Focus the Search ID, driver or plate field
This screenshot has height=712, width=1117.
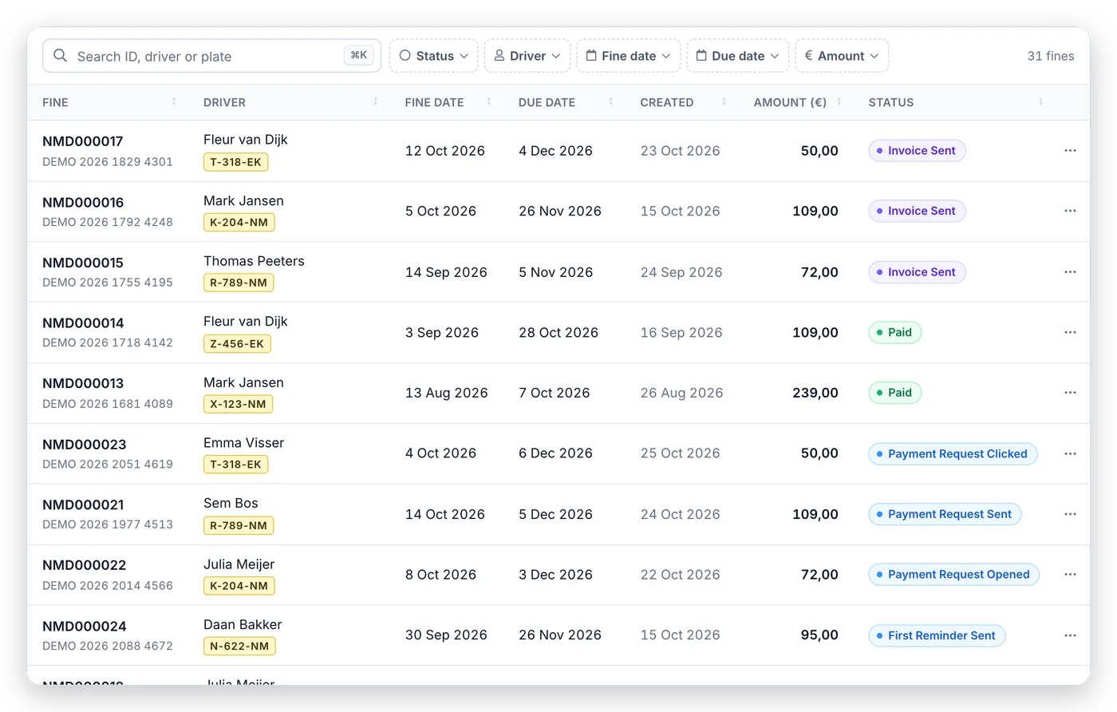[211, 56]
